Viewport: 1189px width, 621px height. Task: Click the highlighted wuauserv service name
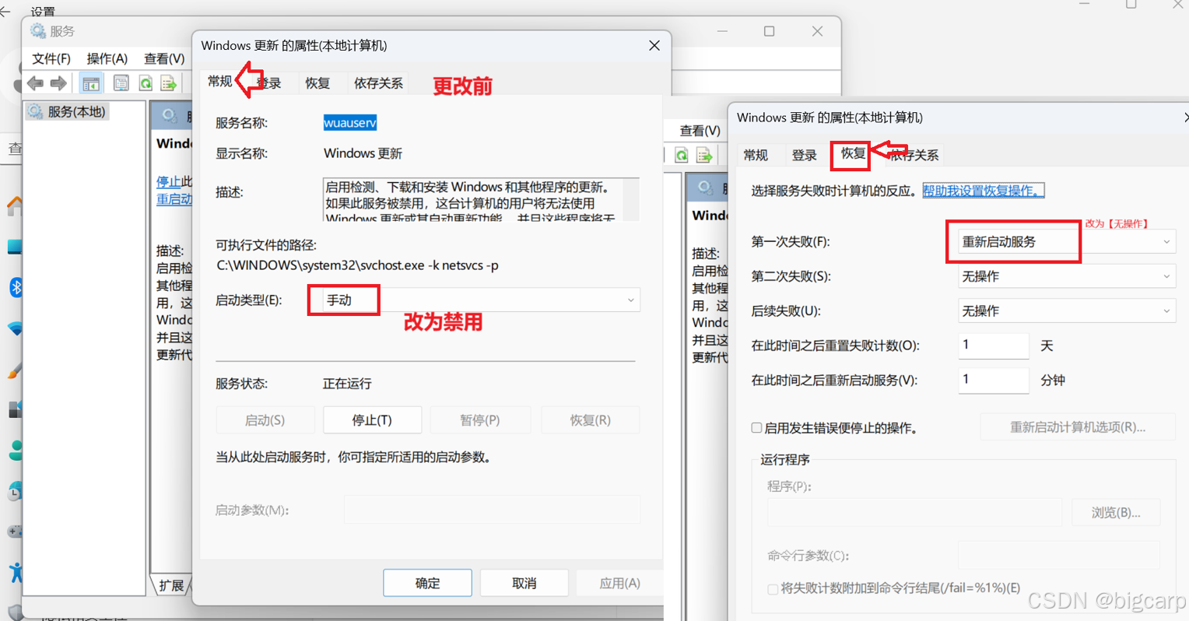pyautogui.click(x=350, y=122)
